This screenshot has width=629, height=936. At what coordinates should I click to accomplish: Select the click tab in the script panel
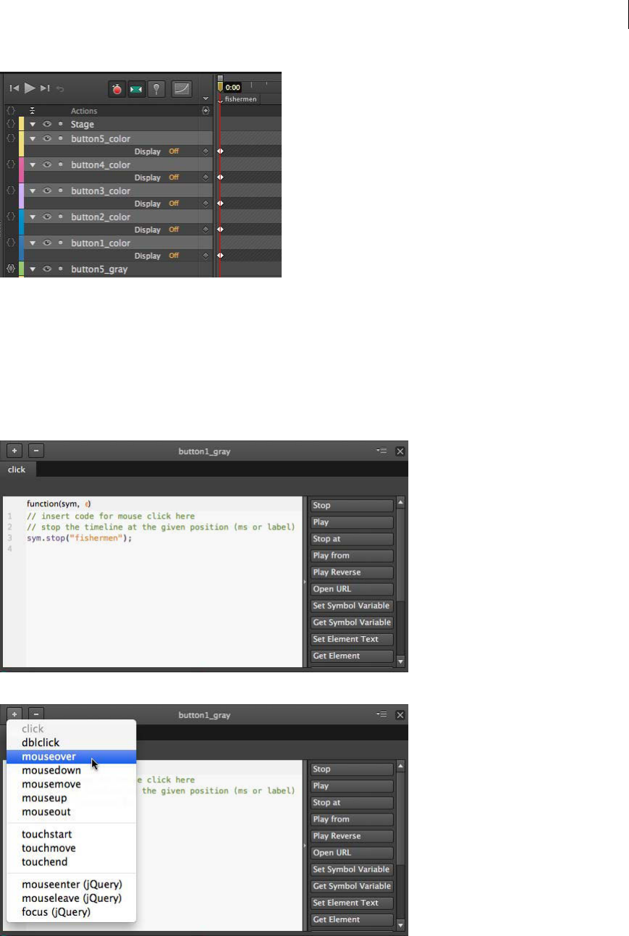17,469
